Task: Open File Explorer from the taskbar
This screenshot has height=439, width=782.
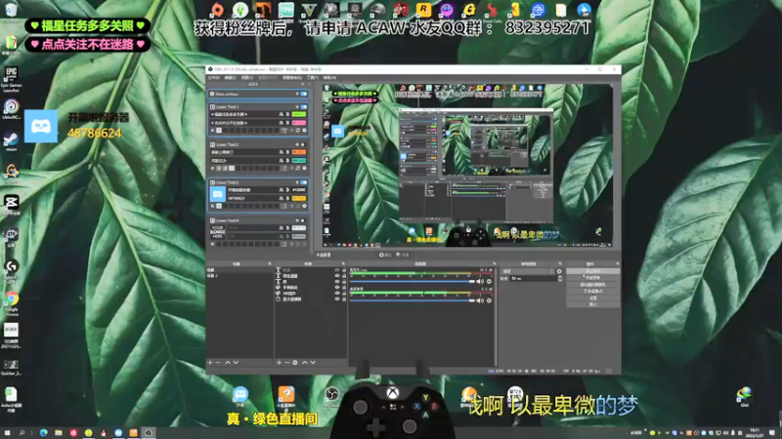Action: coord(59,433)
